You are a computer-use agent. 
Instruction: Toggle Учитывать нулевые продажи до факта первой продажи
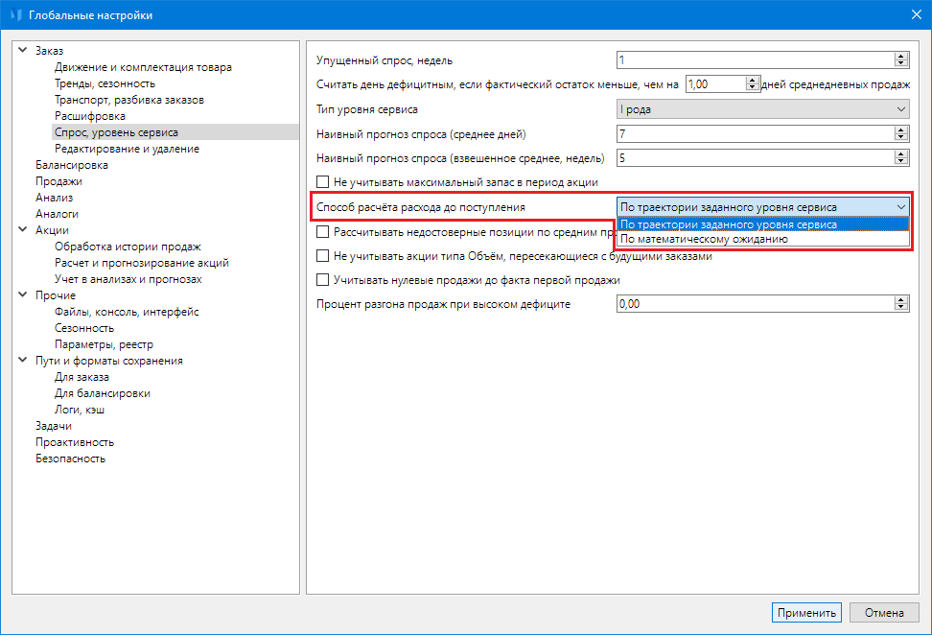[x=323, y=280]
